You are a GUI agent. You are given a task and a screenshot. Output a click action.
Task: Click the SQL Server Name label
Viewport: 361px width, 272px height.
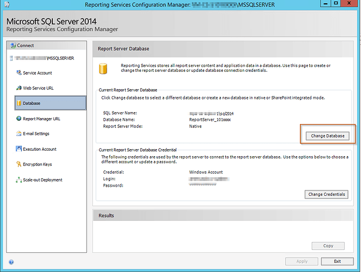pos(120,113)
